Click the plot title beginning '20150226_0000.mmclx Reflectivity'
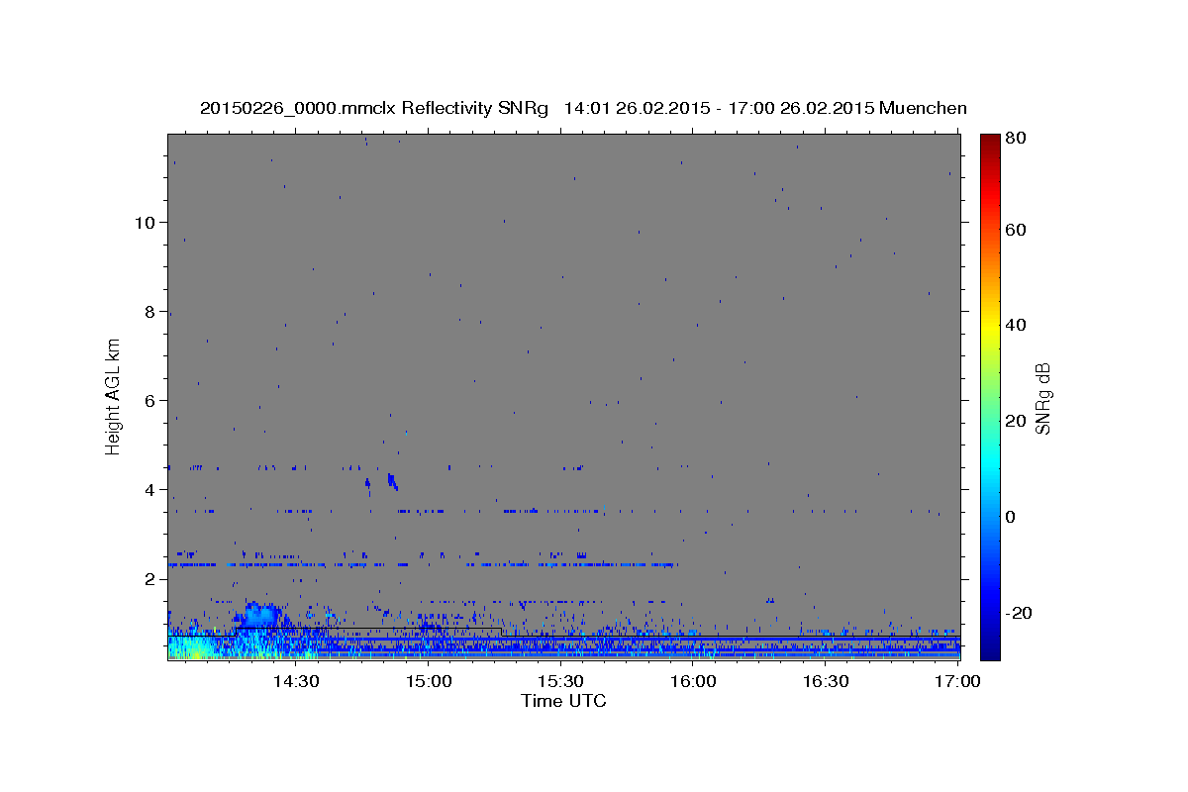 tap(583, 108)
